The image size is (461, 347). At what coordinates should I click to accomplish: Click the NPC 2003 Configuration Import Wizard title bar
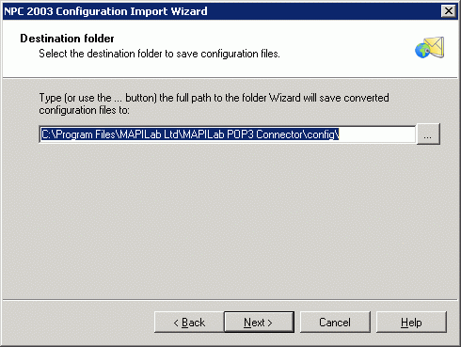[x=219, y=11]
